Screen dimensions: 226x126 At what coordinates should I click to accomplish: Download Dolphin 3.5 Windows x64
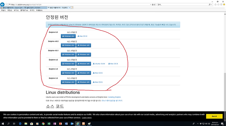pyautogui.click(x=68, y=73)
